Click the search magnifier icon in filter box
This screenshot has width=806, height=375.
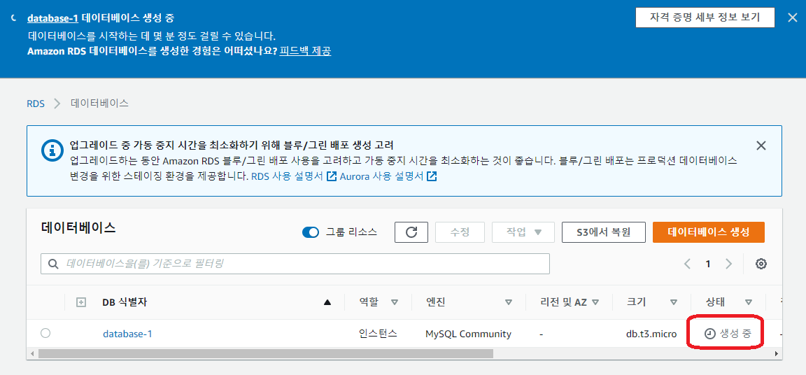(x=53, y=264)
